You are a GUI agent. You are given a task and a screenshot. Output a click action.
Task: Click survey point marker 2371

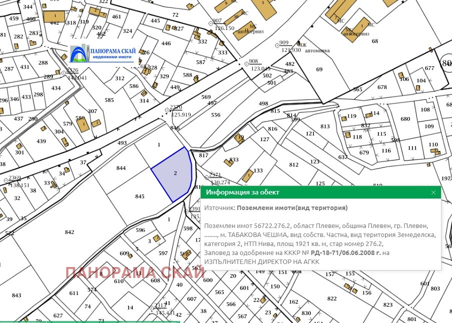pyautogui.click(x=205, y=176)
